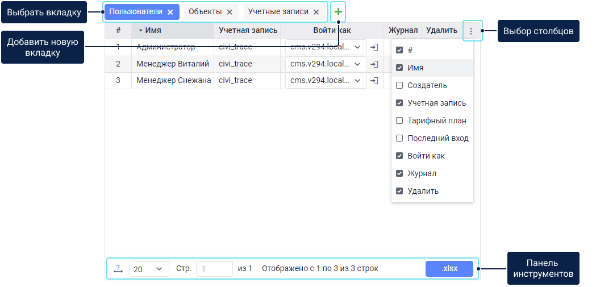Close the Пользователи tab with its X
596x287 pixels.
170,12
